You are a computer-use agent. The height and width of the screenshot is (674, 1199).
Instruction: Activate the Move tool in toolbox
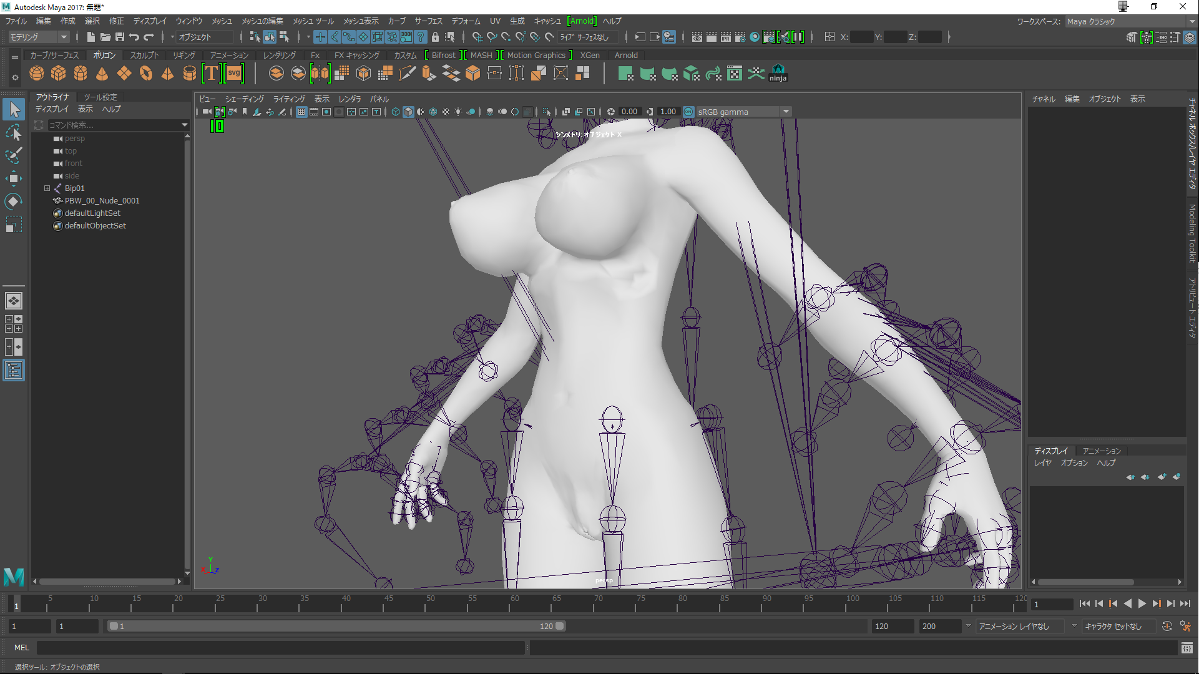click(14, 178)
